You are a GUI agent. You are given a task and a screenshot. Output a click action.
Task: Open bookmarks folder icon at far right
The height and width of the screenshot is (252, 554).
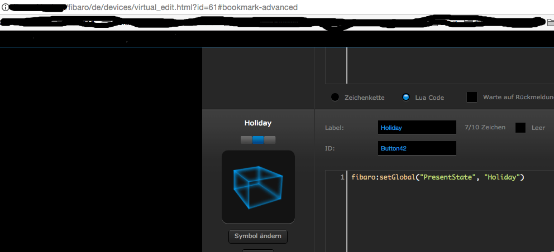550,22
